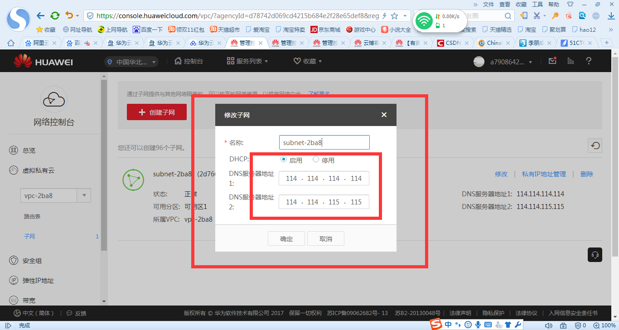Open the 中国华北 region dropdown

tap(131, 62)
